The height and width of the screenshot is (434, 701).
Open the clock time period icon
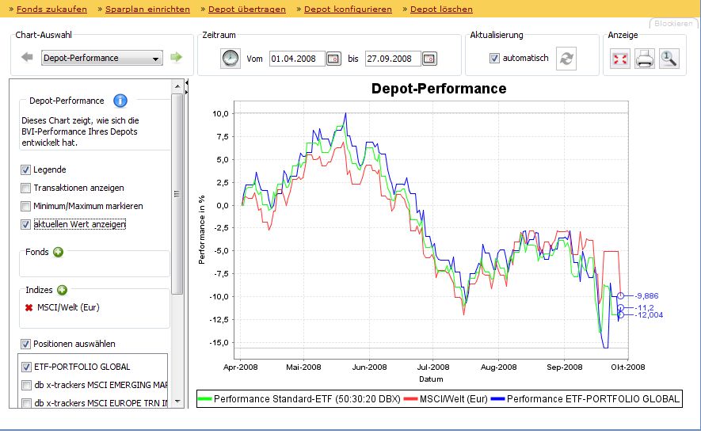point(230,59)
